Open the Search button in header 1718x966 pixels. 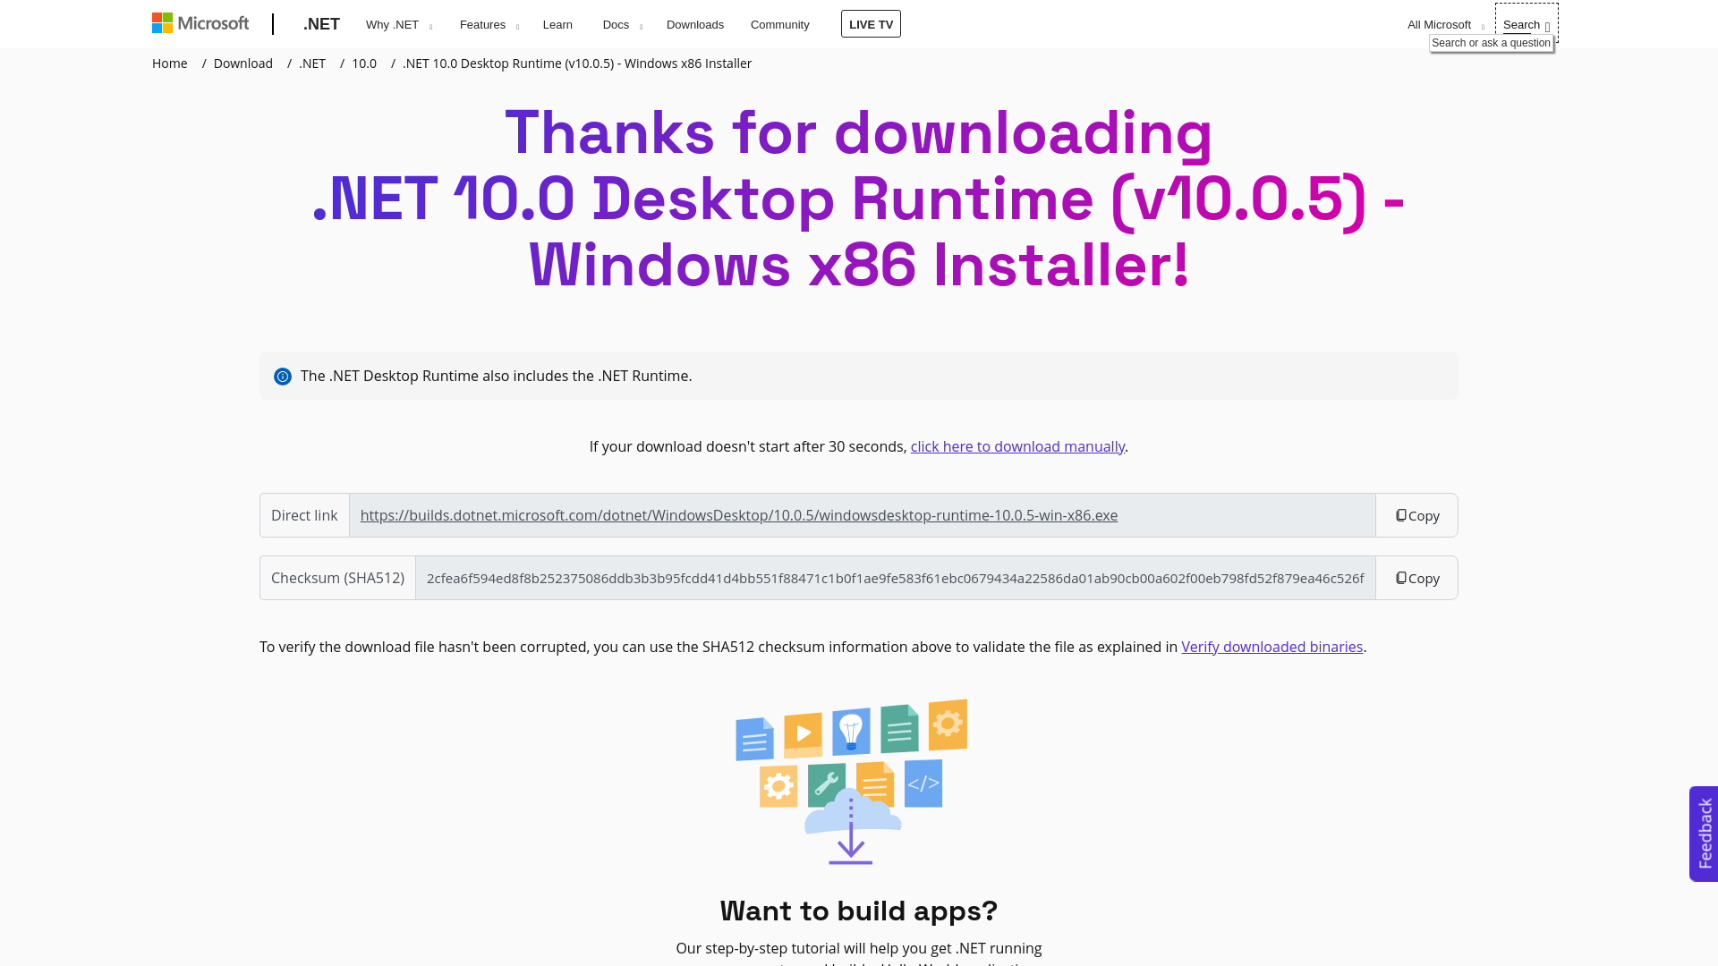coord(1527,24)
